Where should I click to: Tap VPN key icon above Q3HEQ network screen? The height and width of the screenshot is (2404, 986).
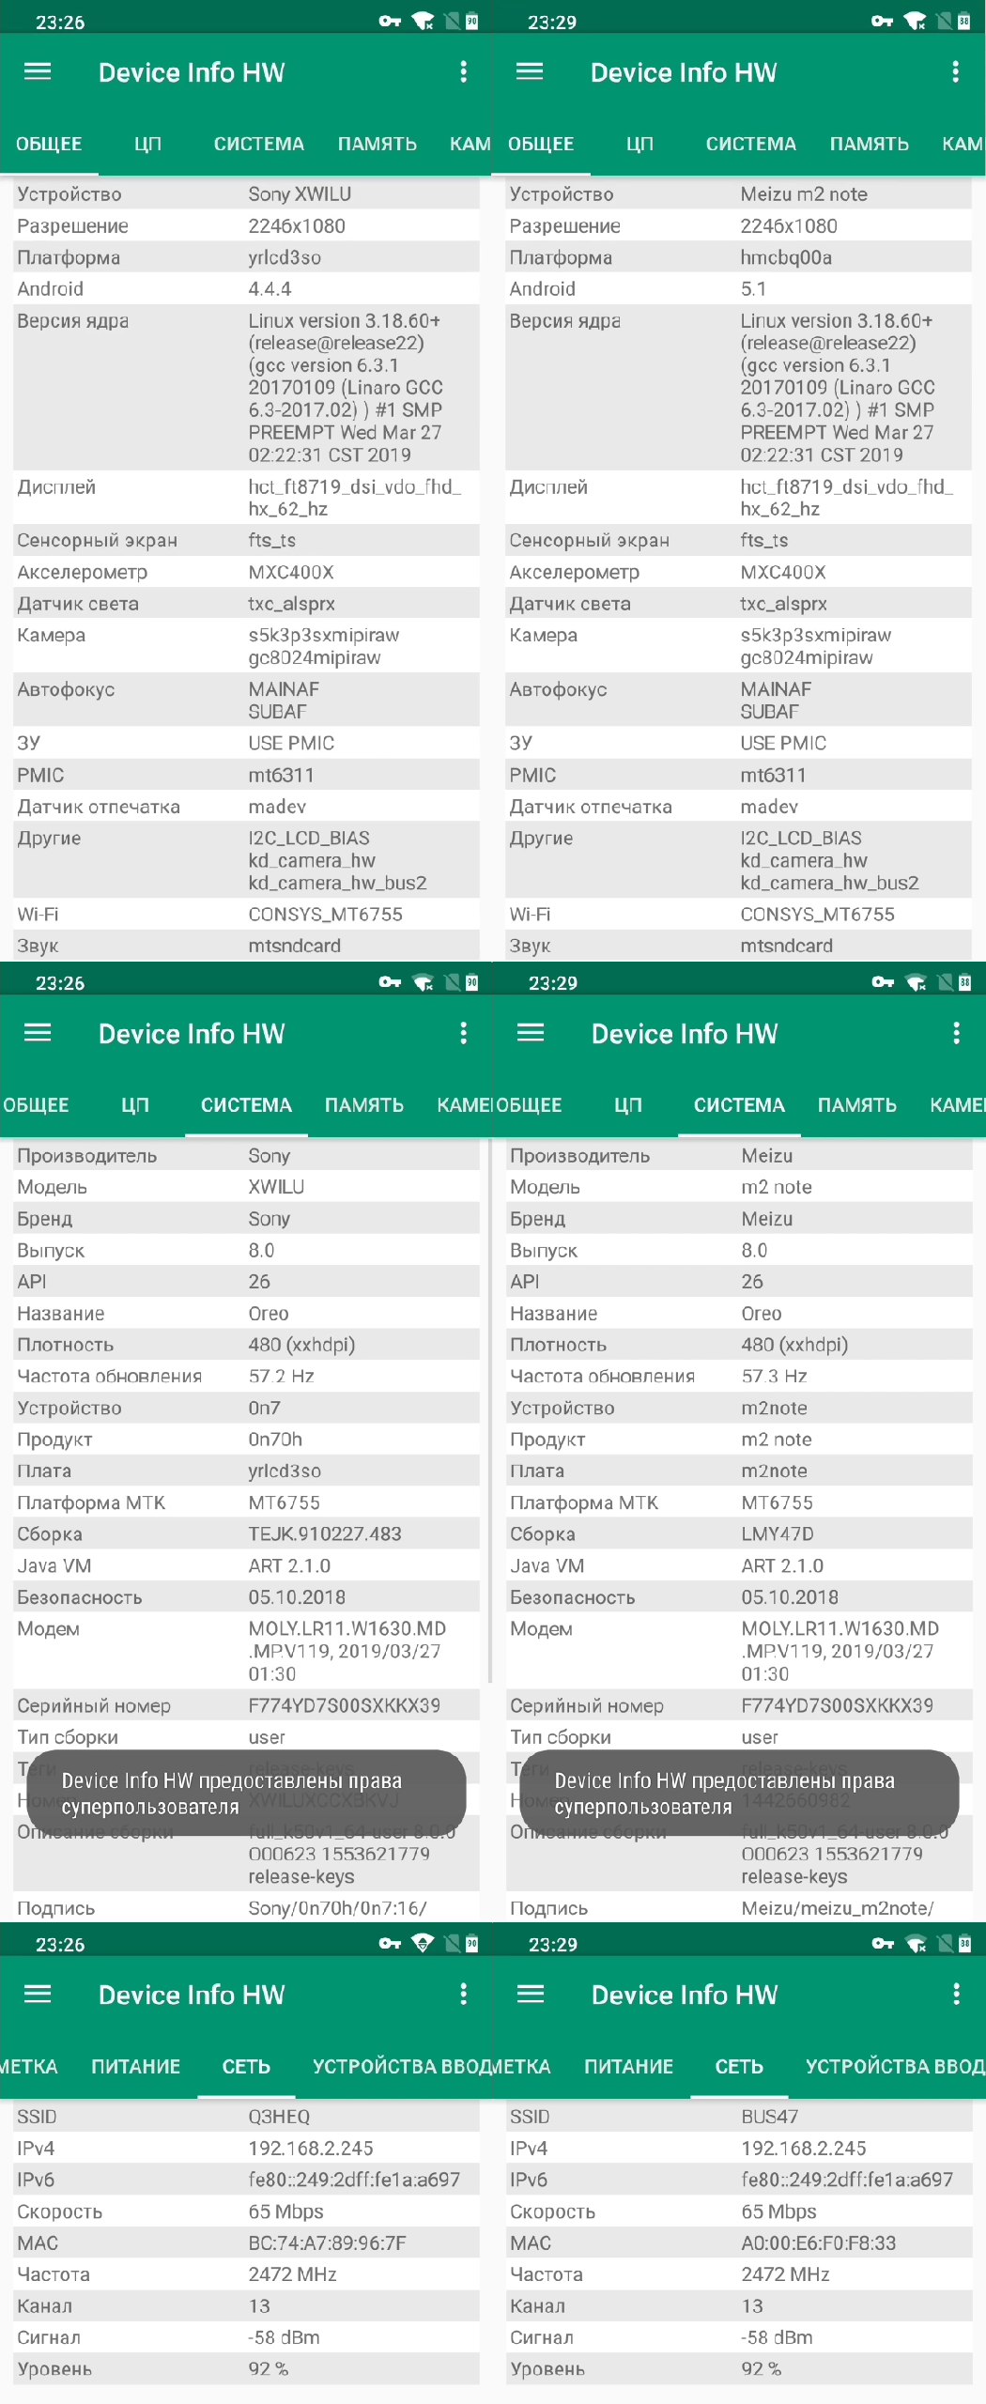coord(390,1943)
